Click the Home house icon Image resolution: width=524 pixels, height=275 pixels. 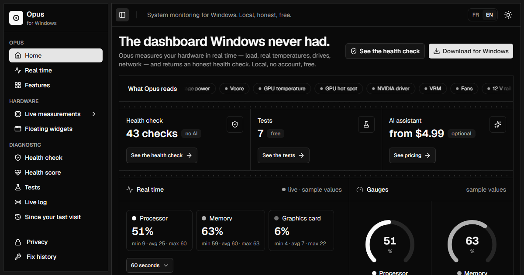pos(18,55)
